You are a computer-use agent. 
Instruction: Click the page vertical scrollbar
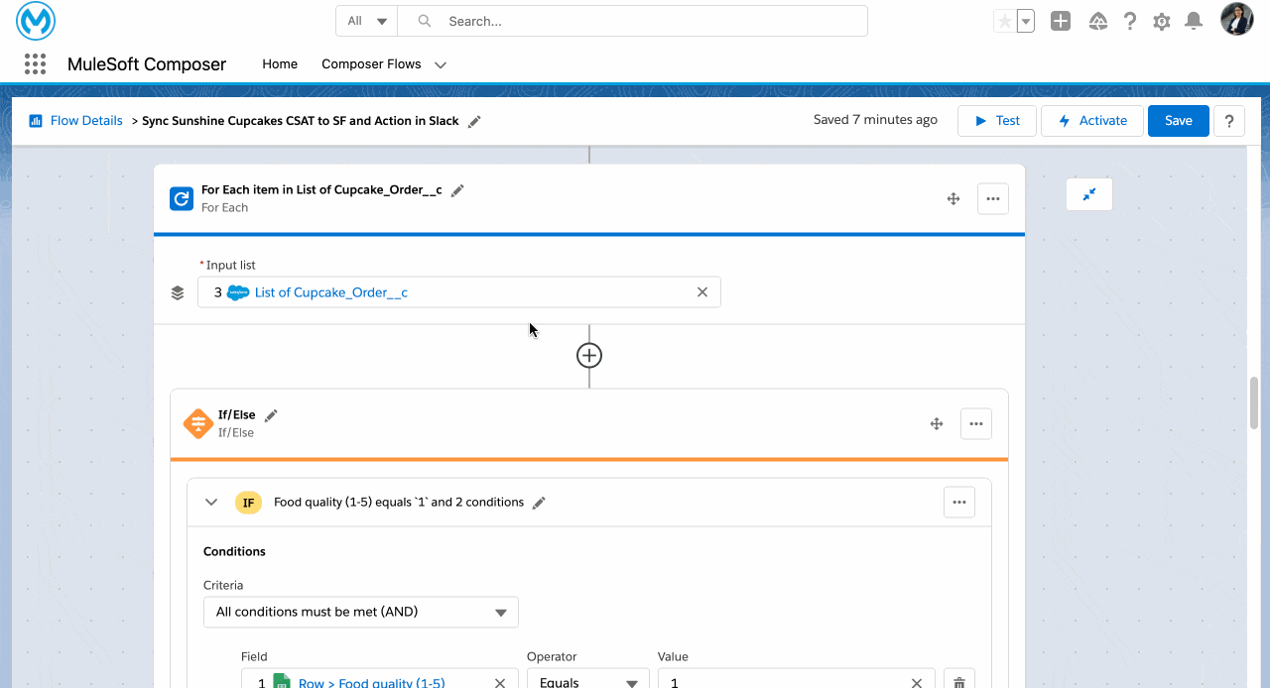click(x=1254, y=403)
